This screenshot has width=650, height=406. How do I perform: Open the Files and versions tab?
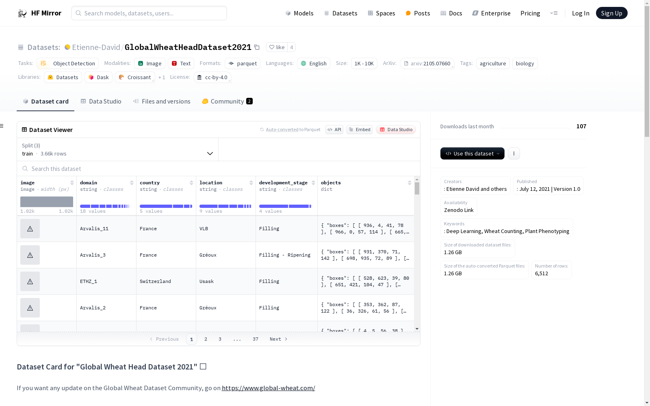click(162, 101)
